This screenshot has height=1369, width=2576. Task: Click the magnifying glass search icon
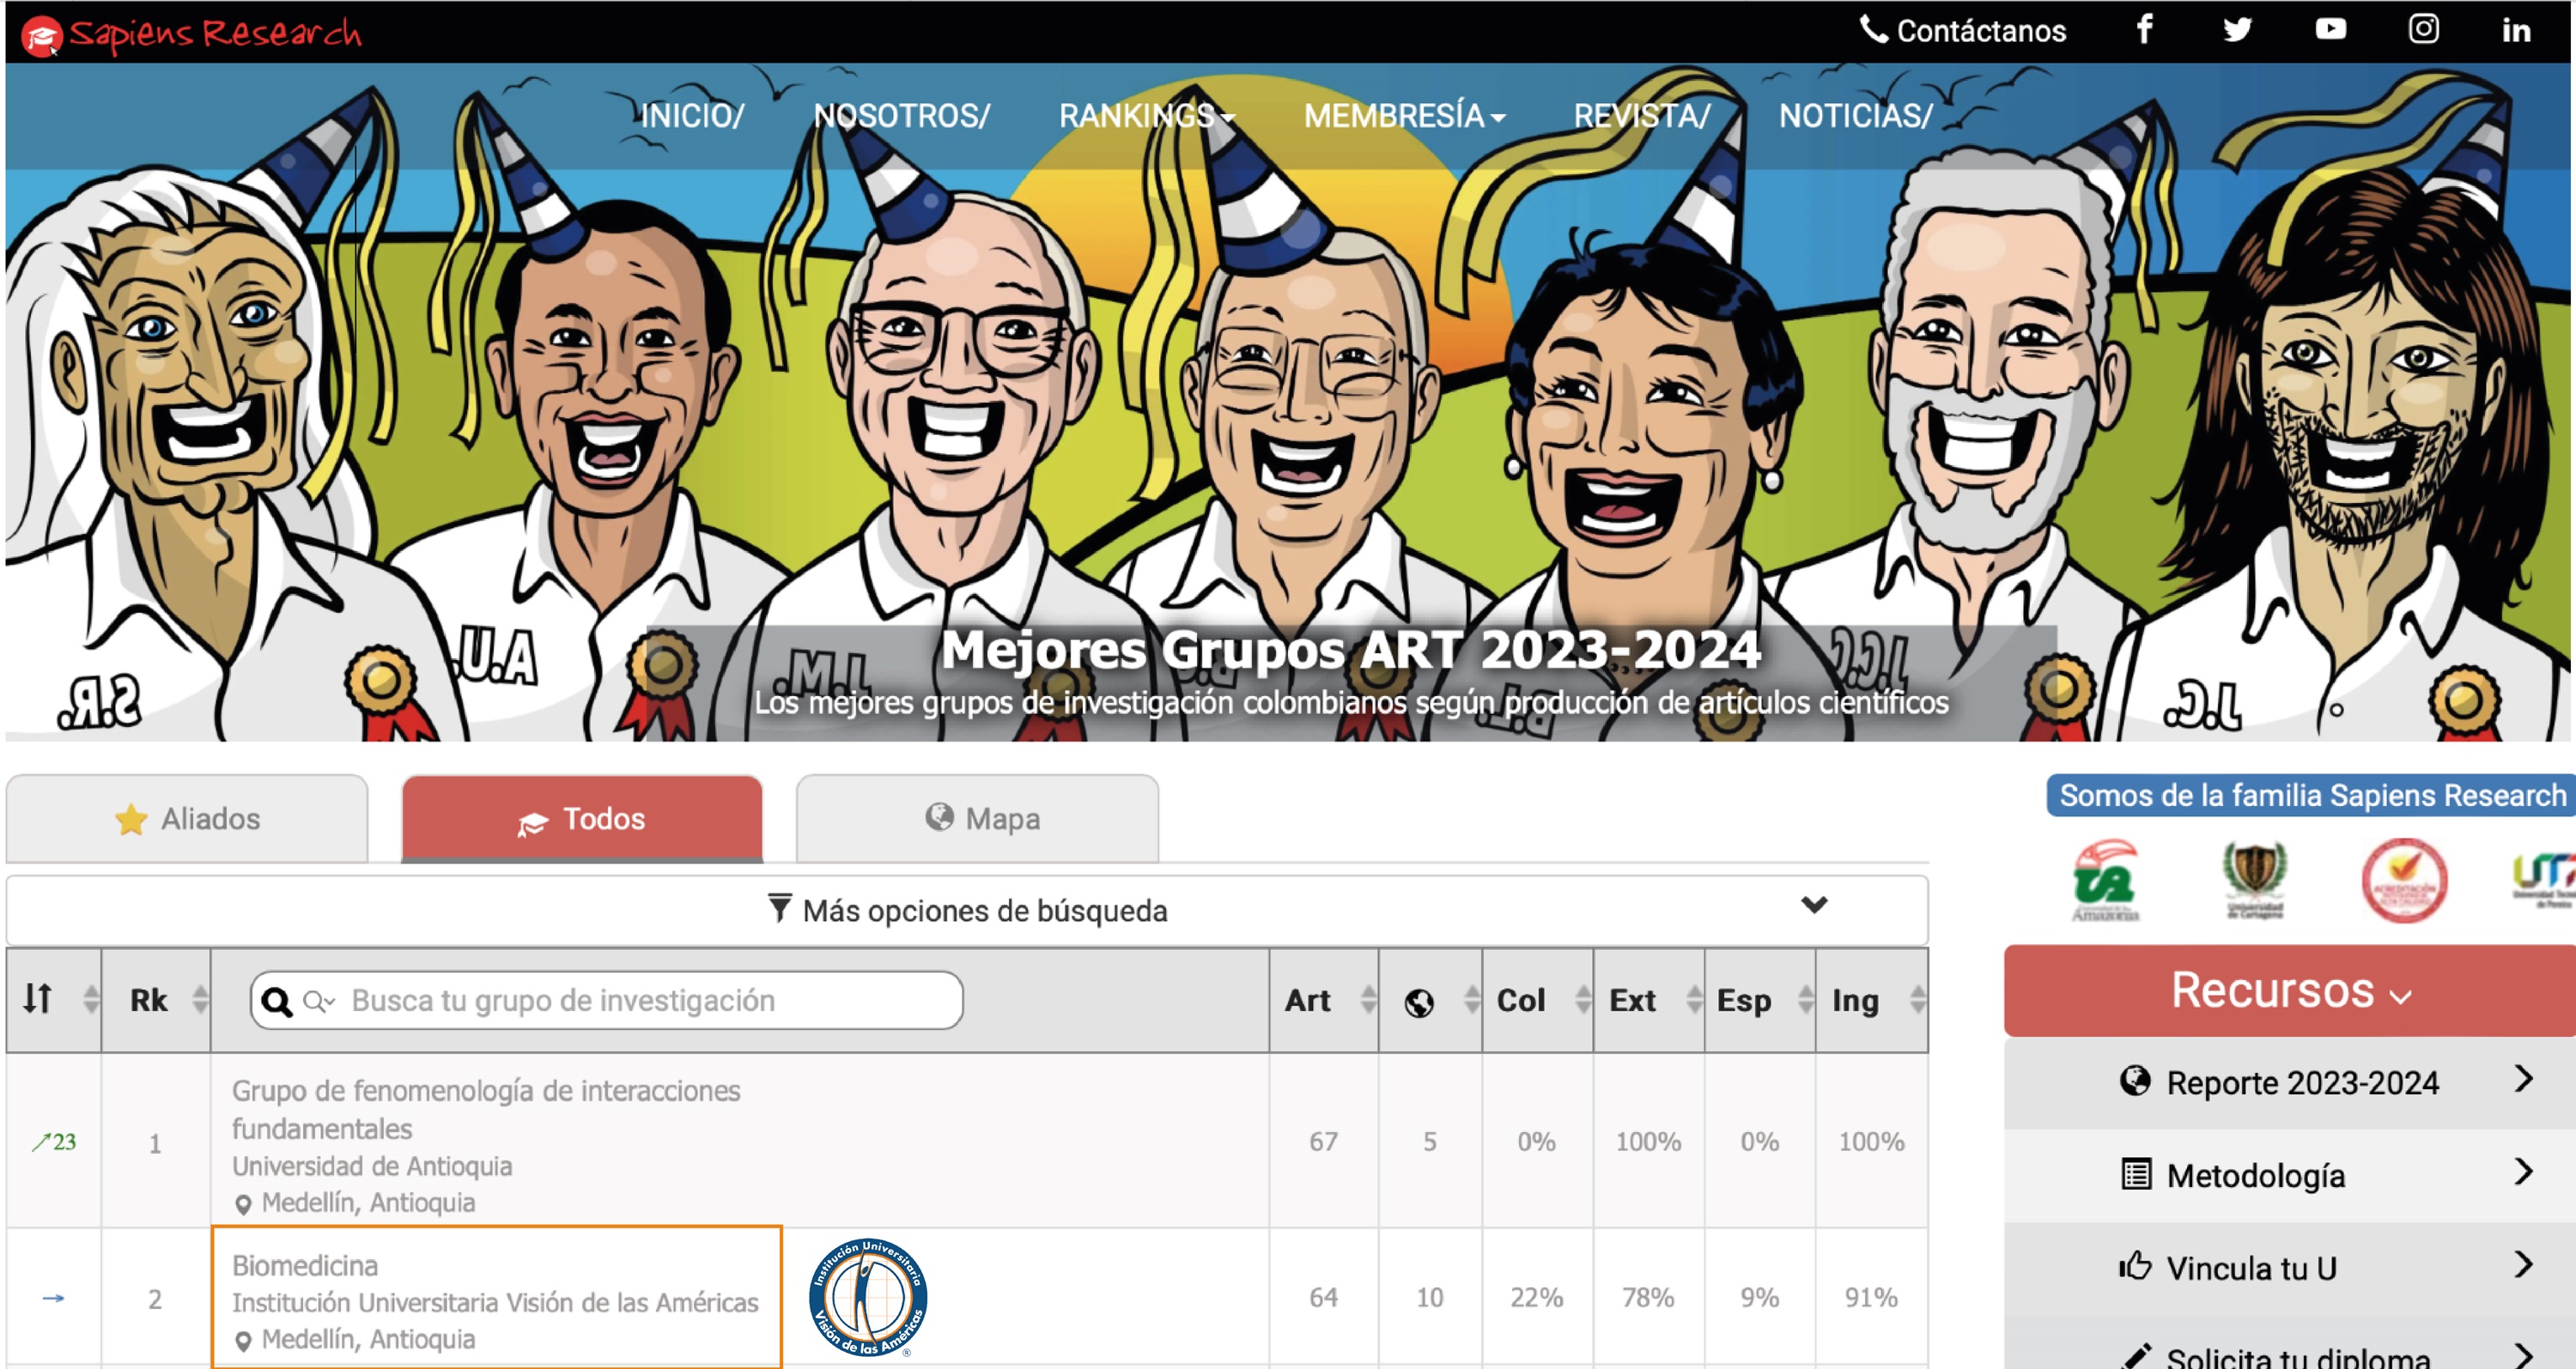pos(277,1003)
